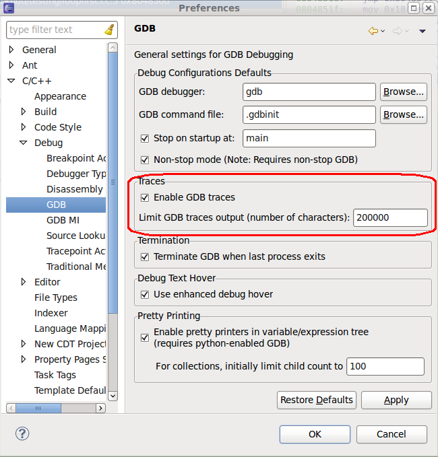This screenshot has height=457, width=438.
Task: Click the child count limit field
Action: click(x=385, y=366)
